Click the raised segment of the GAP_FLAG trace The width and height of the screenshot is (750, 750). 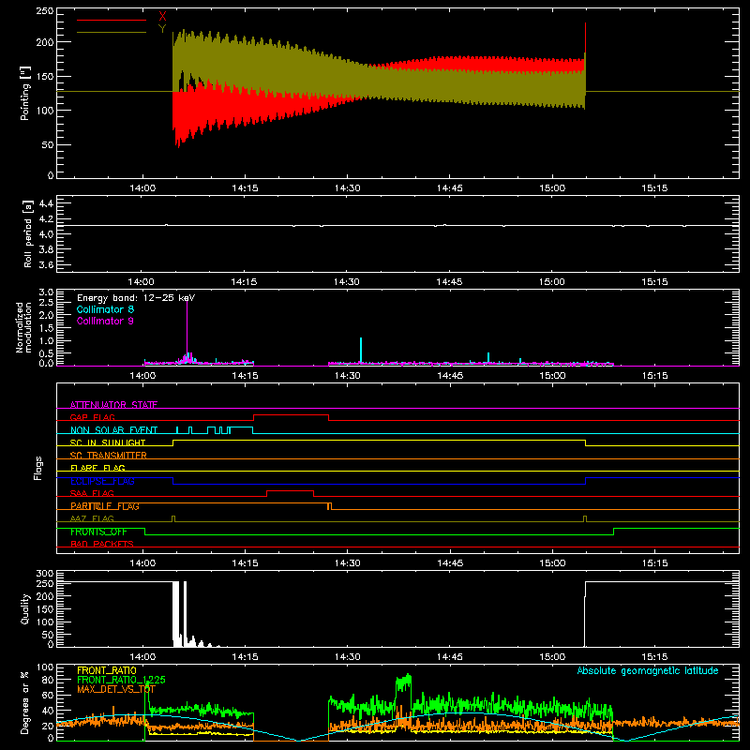point(291,415)
